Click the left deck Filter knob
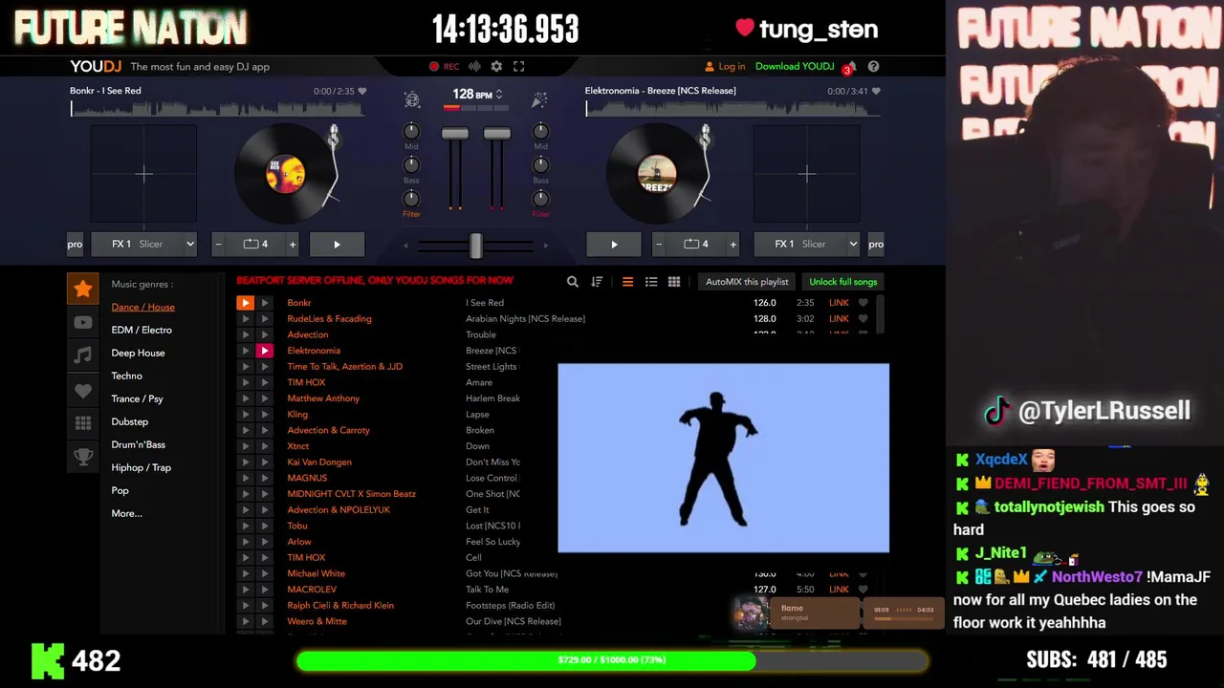The height and width of the screenshot is (688, 1224). tap(411, 199)
